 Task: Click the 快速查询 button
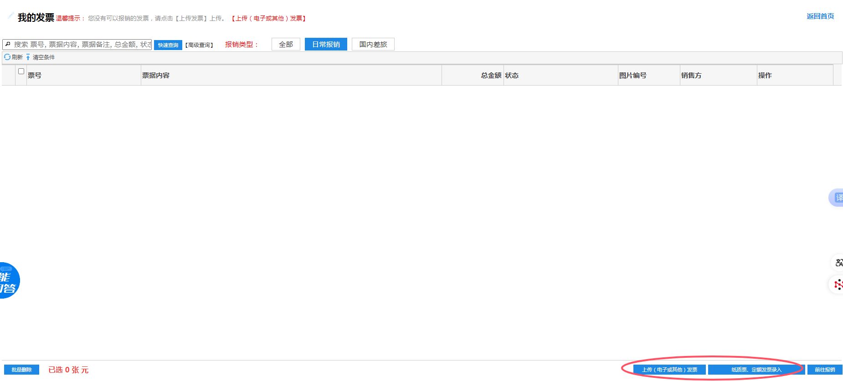click(x=168, y=45)
